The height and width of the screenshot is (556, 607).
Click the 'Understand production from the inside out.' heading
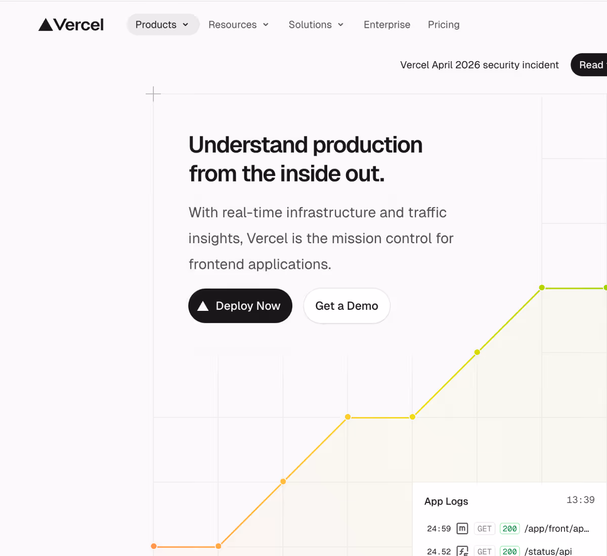click(306, 159)
